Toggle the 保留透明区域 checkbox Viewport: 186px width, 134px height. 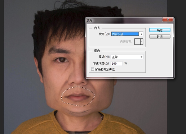point(92,69)
